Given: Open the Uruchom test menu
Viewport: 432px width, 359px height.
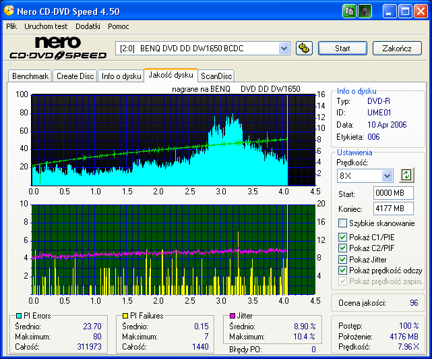Looking at the screenshot, I should [46, 26].
